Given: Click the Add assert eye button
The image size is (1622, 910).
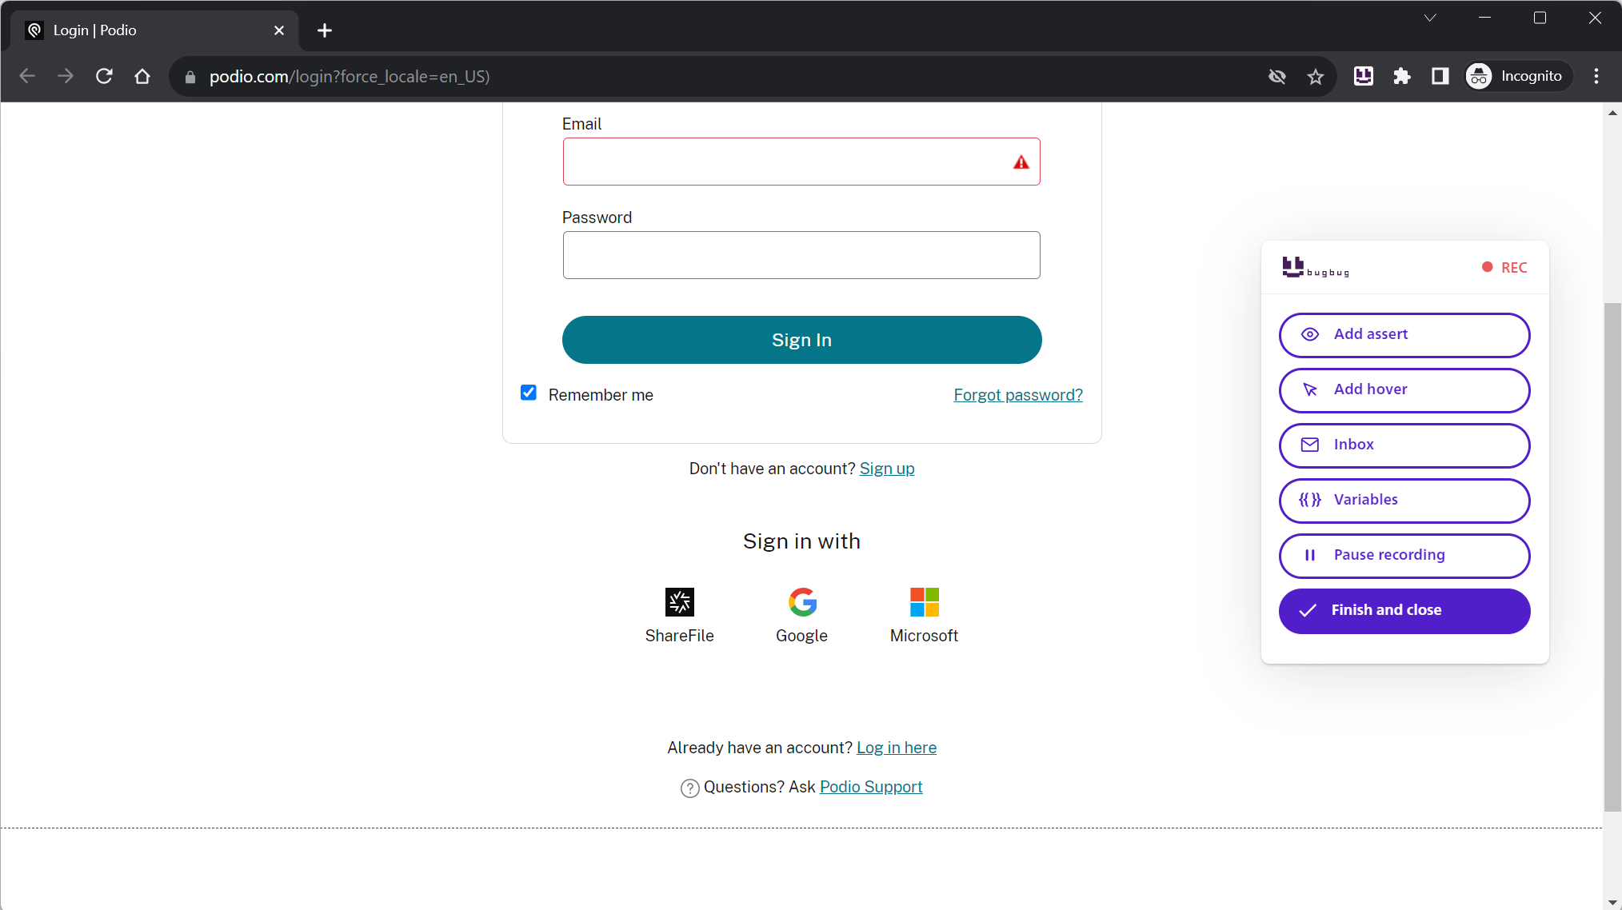Looking at the screenshot, I should pos(1404,334).
